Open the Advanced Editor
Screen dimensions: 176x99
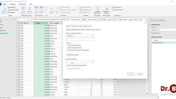pyautogui.click(x=13, y=10)
